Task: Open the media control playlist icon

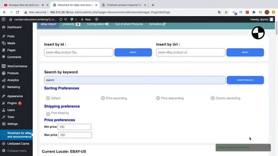Action: pyautogui.click(x=260, y=12)
